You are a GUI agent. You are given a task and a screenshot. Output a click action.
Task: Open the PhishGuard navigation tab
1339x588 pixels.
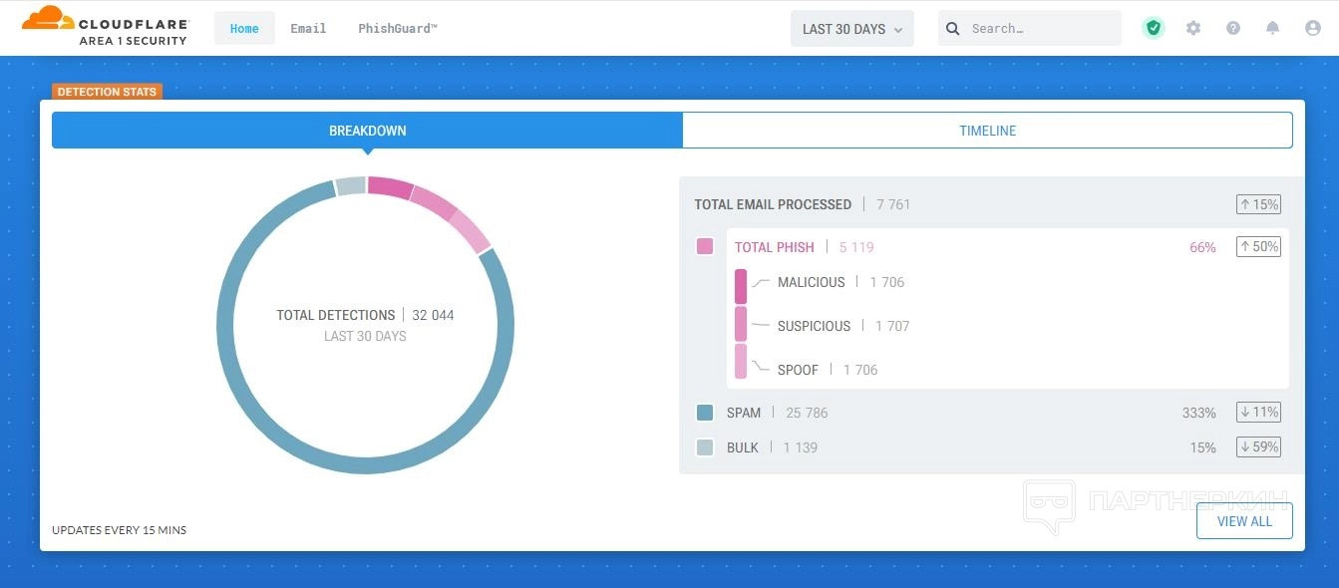tap(398, 28)
